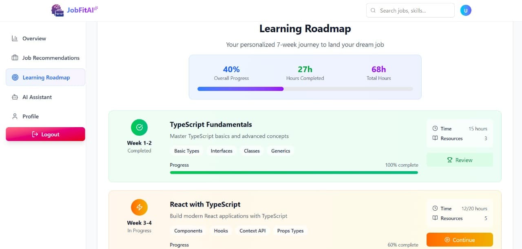522x249 pixels.
Task: Open the user avatar menu
Action: coord(466,10)
